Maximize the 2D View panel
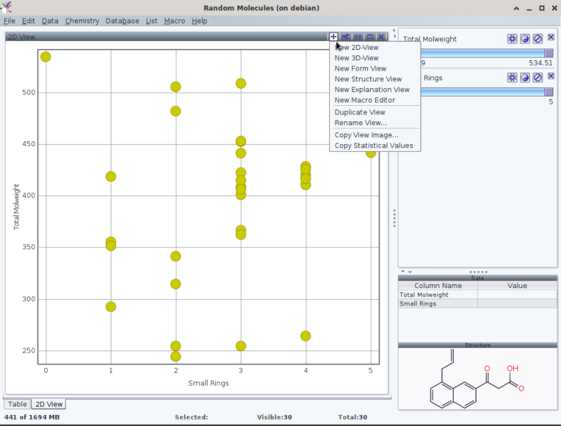 click(x=369, y=37)
